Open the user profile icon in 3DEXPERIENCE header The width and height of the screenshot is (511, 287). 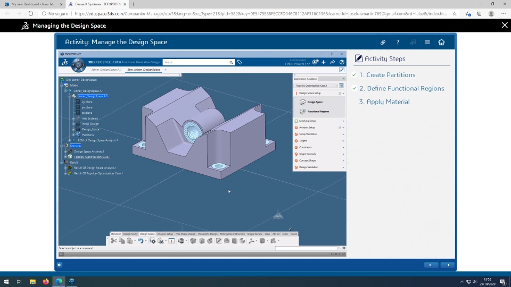click(x=315, y=62)
